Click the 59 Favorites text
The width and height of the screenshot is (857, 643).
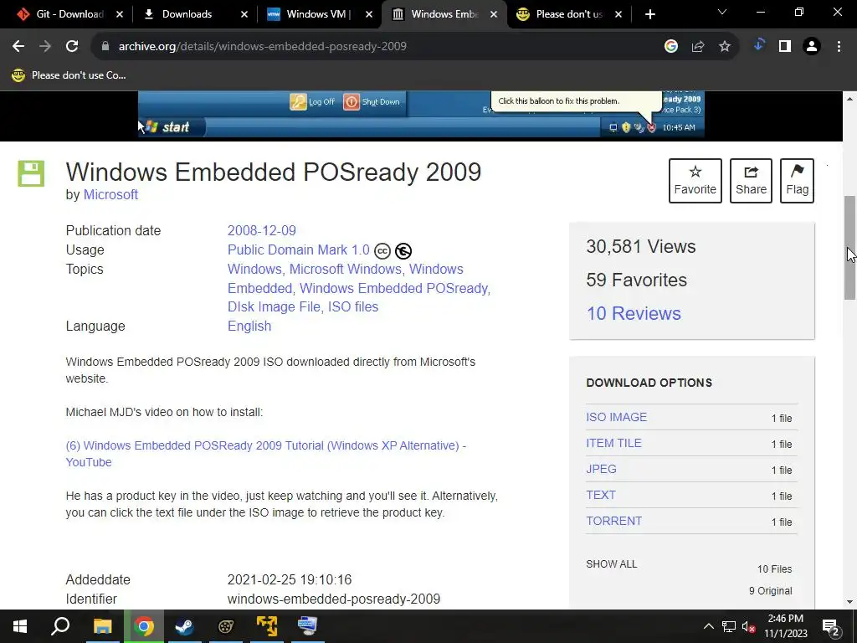636,280
